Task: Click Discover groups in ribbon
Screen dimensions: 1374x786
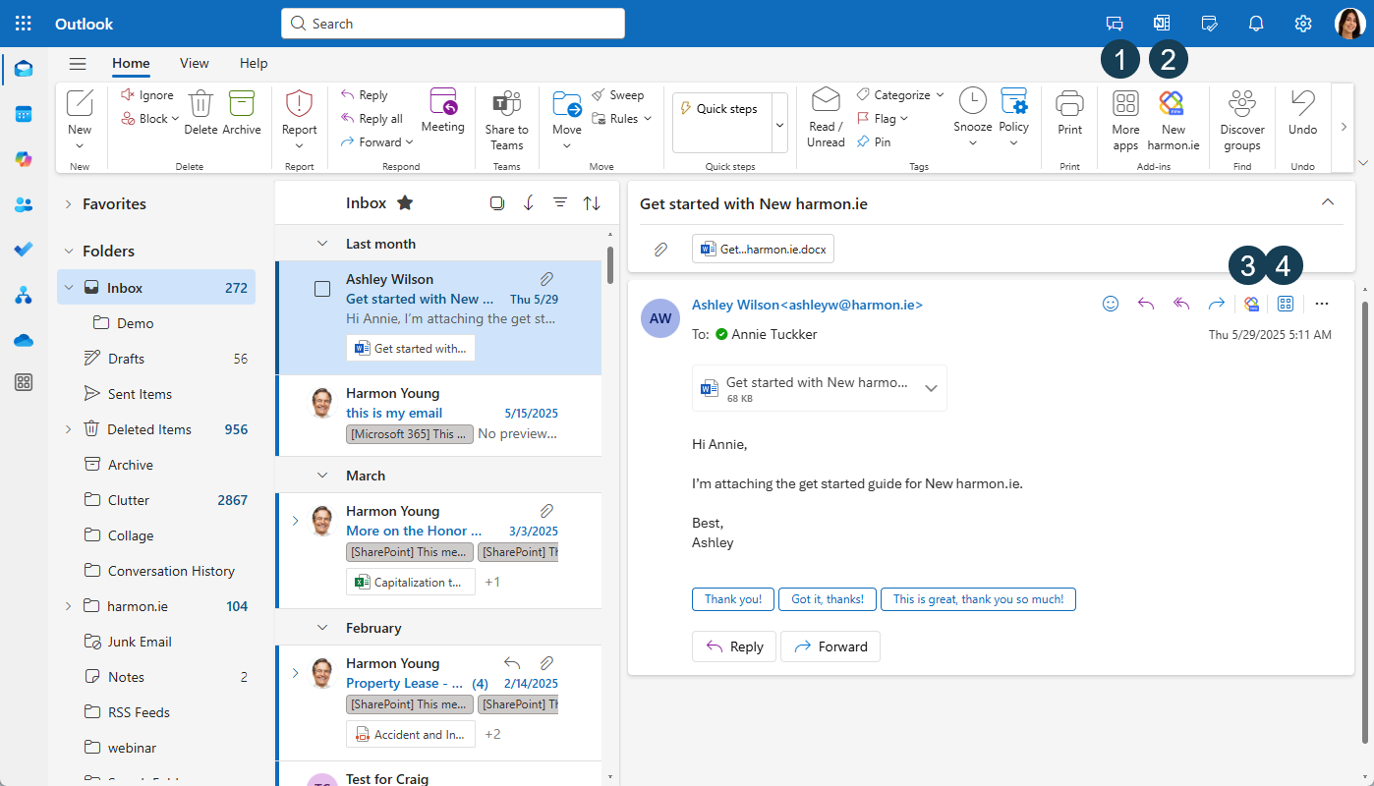Action: (x=1242, y=120)
